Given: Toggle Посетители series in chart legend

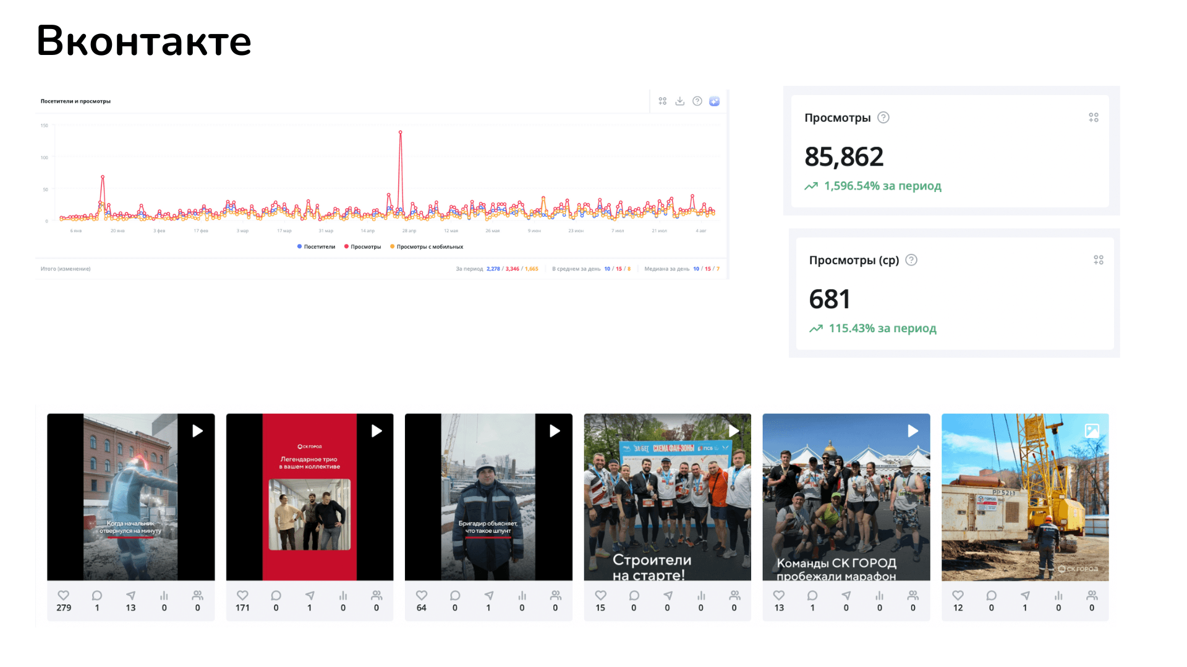Looking at the screenshot, I should 316,247.
